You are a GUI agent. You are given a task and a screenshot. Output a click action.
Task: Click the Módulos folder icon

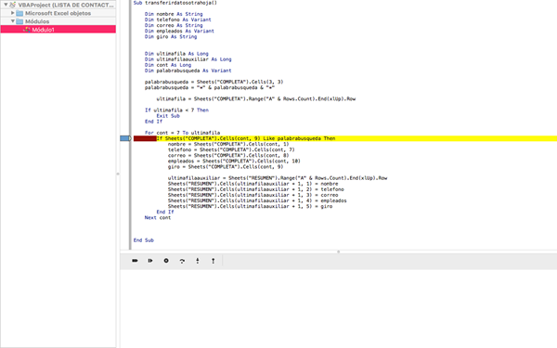[19, 21]
